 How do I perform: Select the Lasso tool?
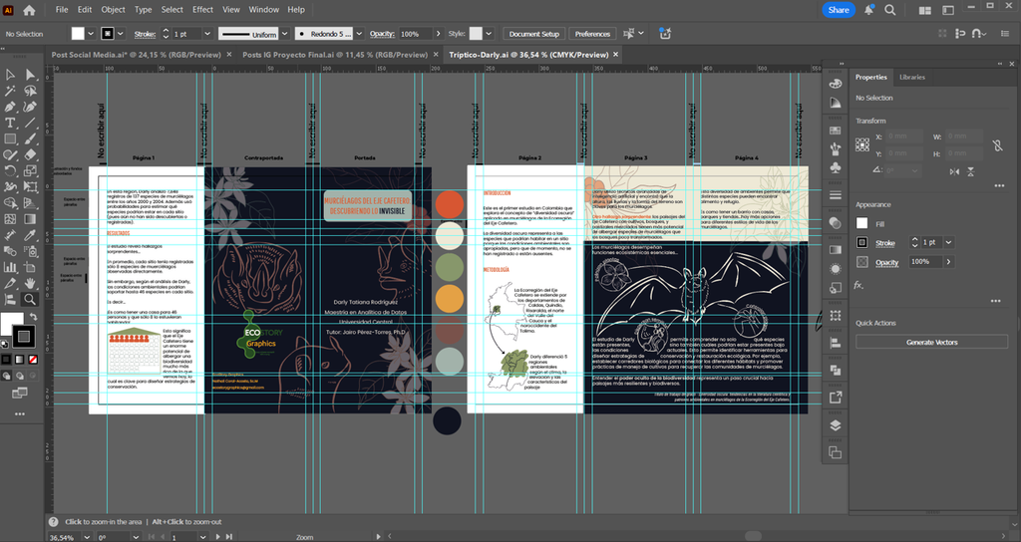[30, 91]
